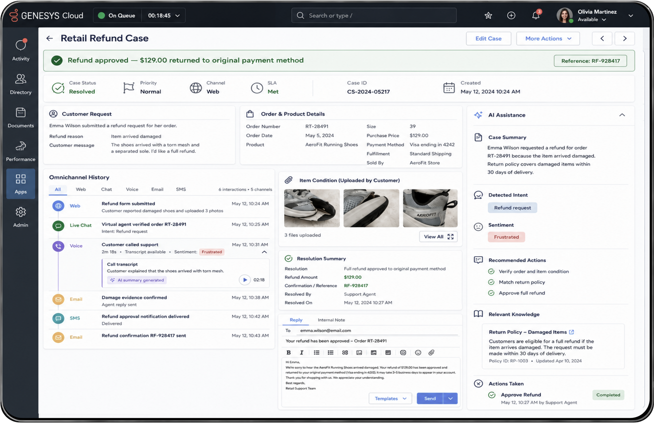Open the notifications bell
The height and width of the screenshot is (423, 654).
pos(536,15)
